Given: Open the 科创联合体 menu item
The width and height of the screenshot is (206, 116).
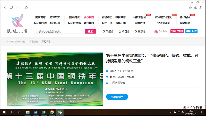Looking at the screenshot, I should click(74, 23).
